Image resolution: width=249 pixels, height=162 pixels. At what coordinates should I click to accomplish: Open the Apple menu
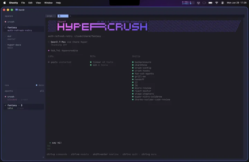pyautogui.click(x=4, y=3)
